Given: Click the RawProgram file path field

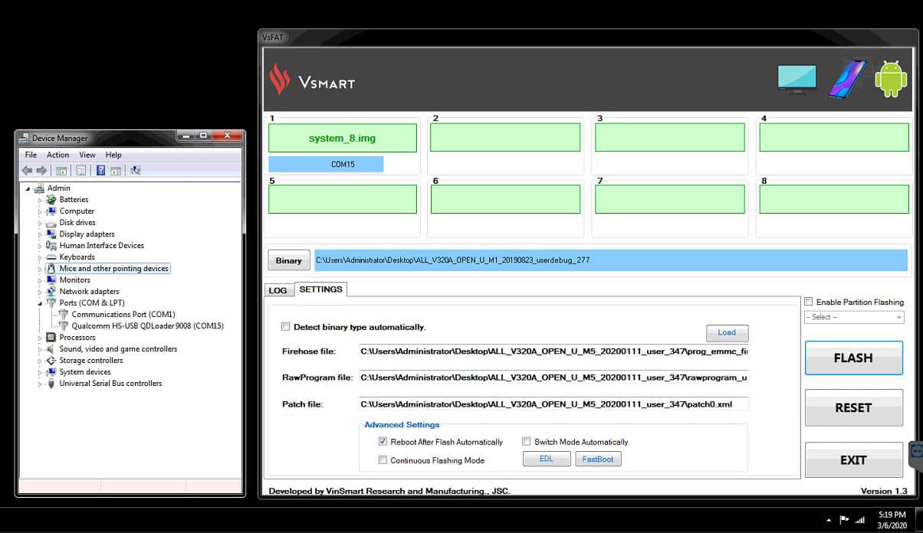Looking at the screenshot, I should (553, 378).
